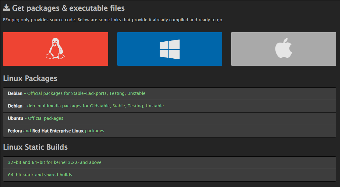Open deb-multimedia packages for Oldstable link
340x187 pixels.
[x=95, y=106]
